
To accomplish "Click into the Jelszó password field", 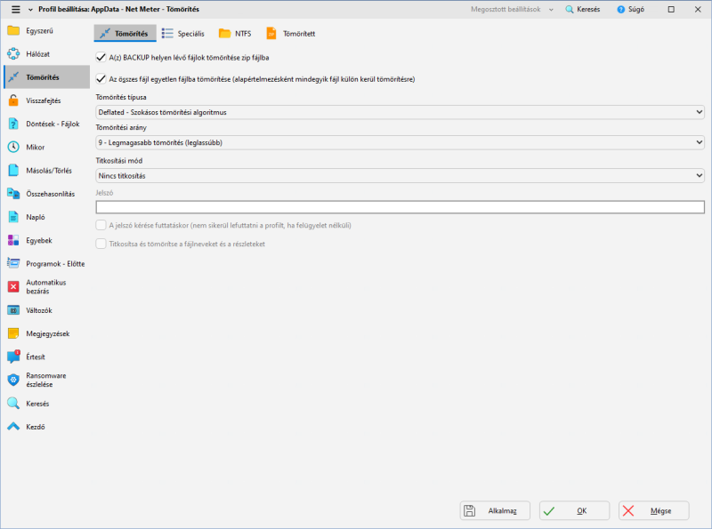I will click(400, 207).
